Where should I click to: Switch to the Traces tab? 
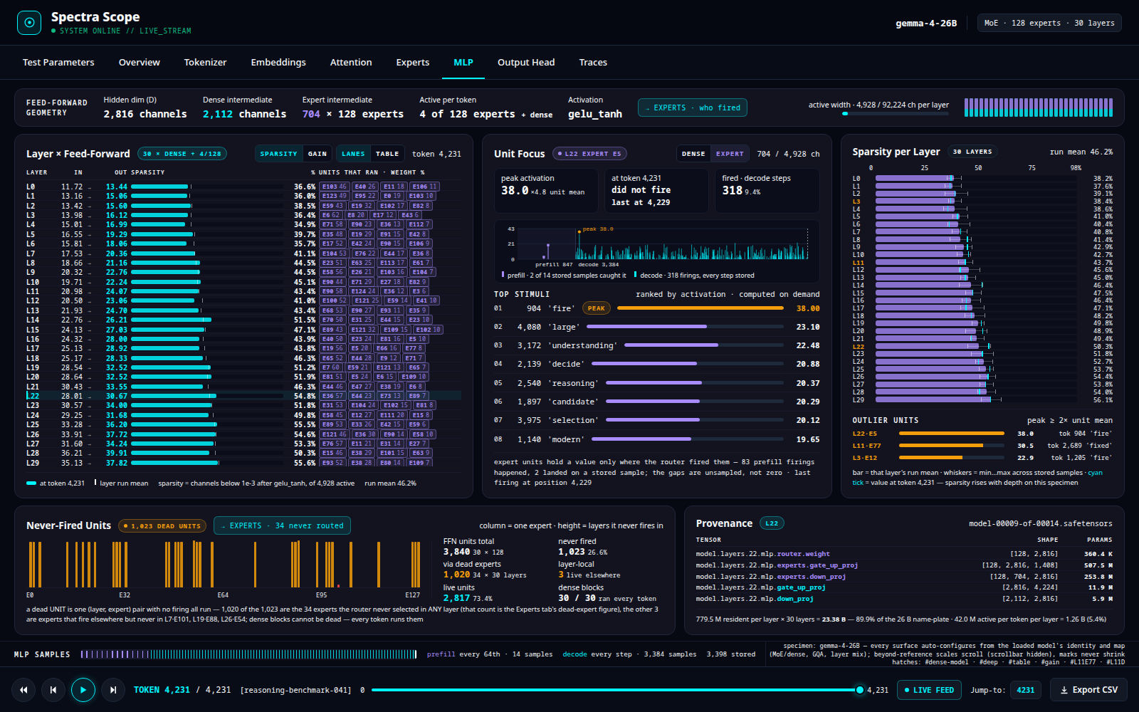(x=593, y=63)
